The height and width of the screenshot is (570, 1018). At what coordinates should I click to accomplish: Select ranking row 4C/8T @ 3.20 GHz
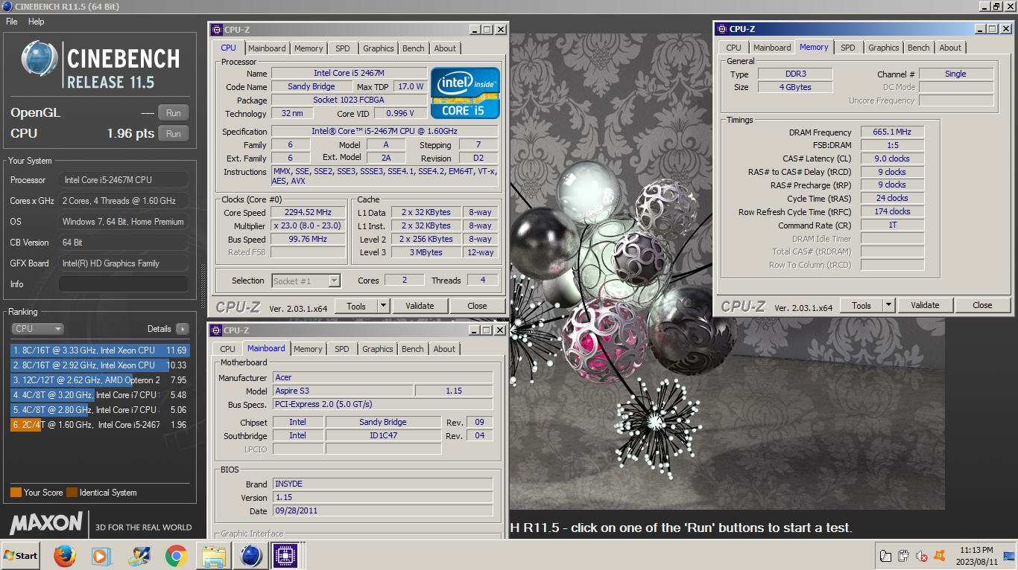100,395
